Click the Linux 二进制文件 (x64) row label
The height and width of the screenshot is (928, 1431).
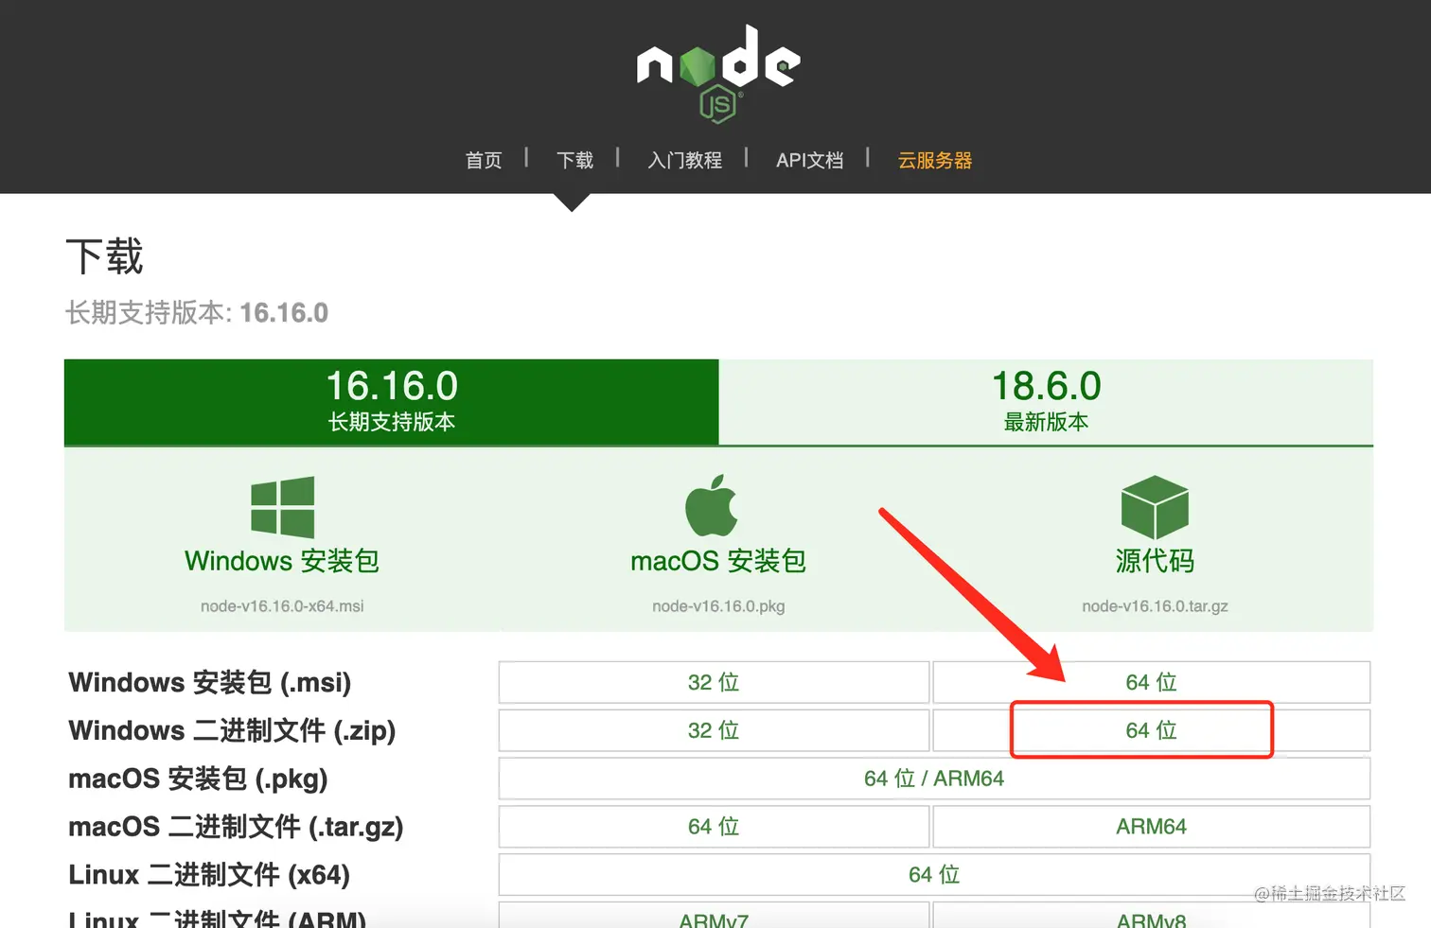coord(209,875)
